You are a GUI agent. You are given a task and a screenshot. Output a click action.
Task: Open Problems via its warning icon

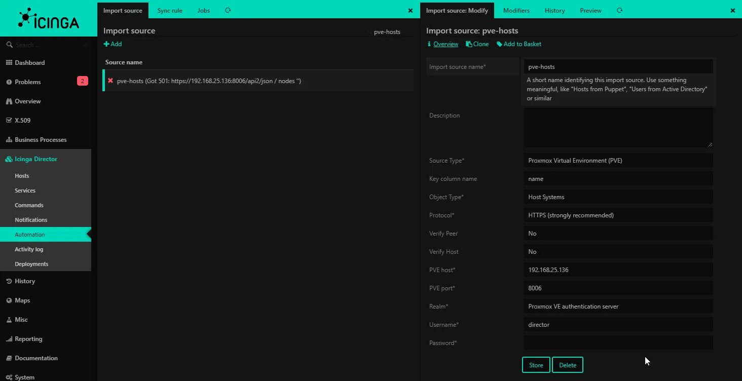[9, 82]
